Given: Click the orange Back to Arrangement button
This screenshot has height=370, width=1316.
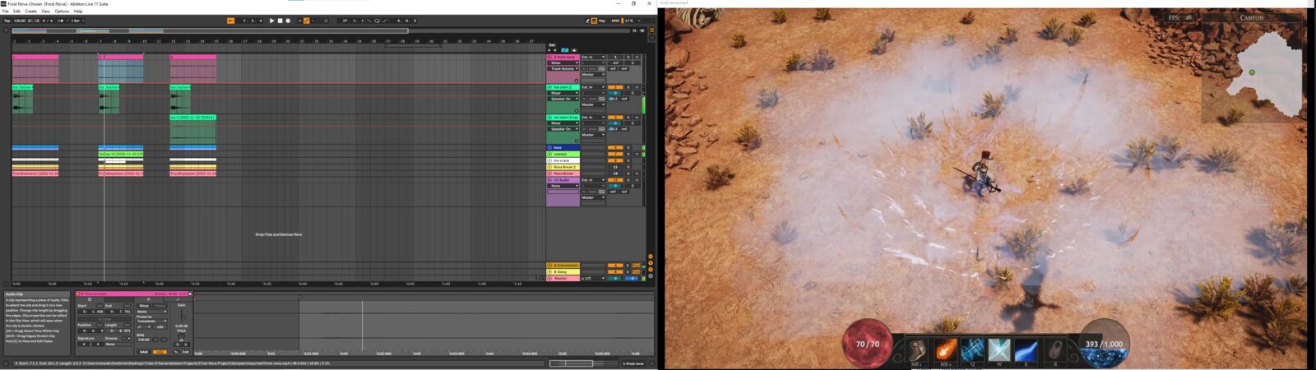Looking at the screenshot, I should [x=231, y=21].
